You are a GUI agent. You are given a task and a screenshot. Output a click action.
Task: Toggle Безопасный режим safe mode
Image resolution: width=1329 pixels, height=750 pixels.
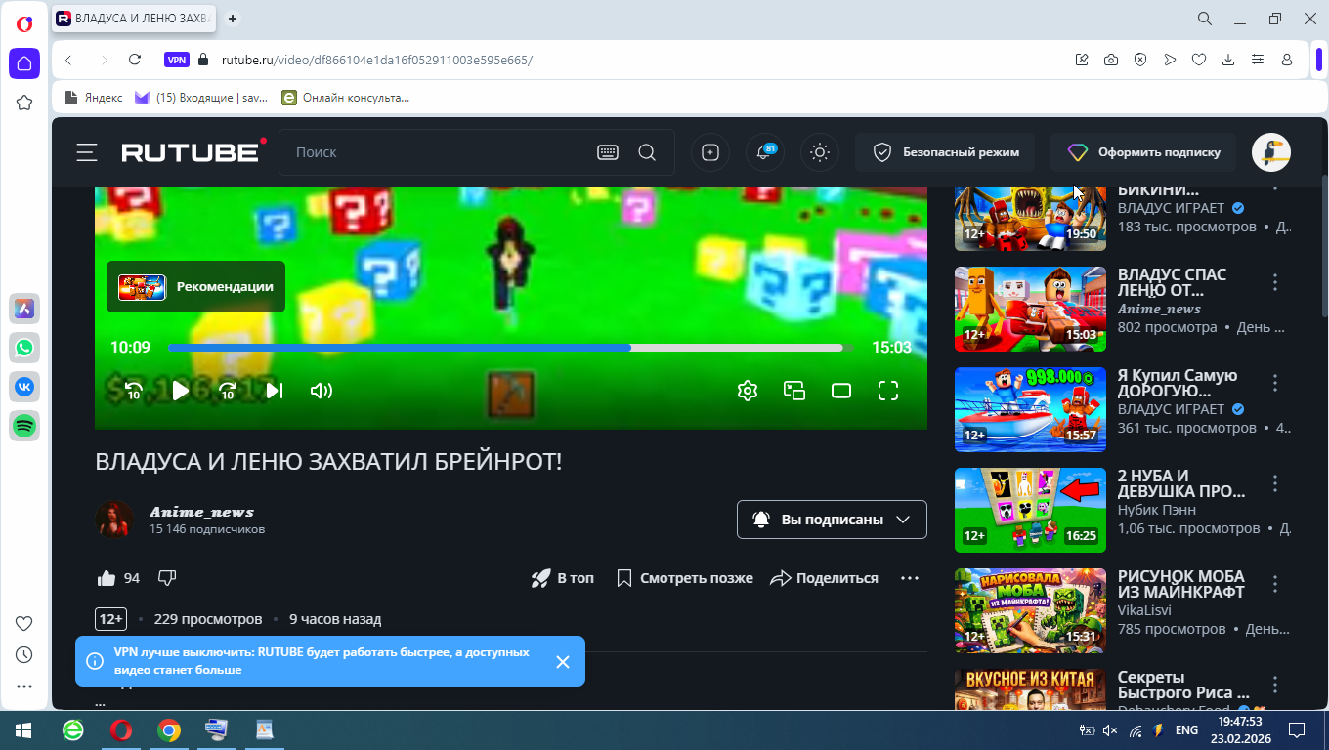pyautogui.click(x=946, y=152)
